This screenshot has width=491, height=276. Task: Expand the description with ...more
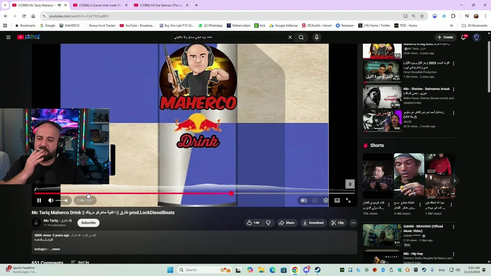click(x=55, y=249)
